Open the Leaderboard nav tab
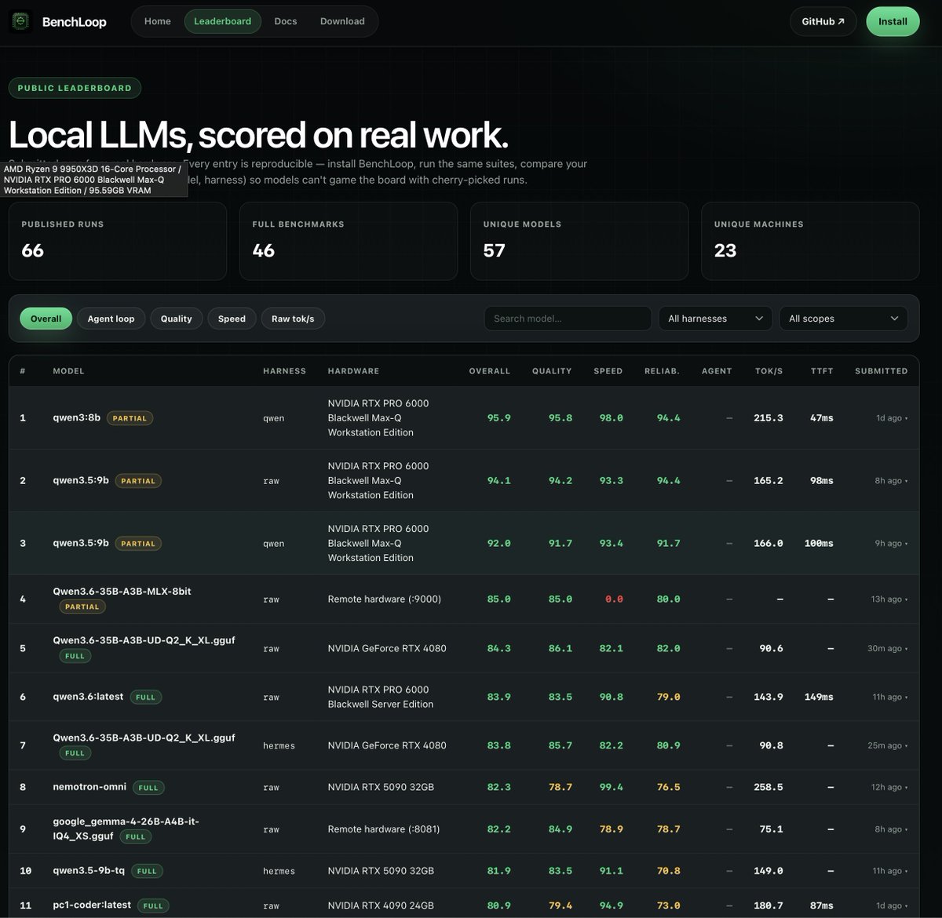The width and height of the screenshot is (942, 918). tap(223, 21)
